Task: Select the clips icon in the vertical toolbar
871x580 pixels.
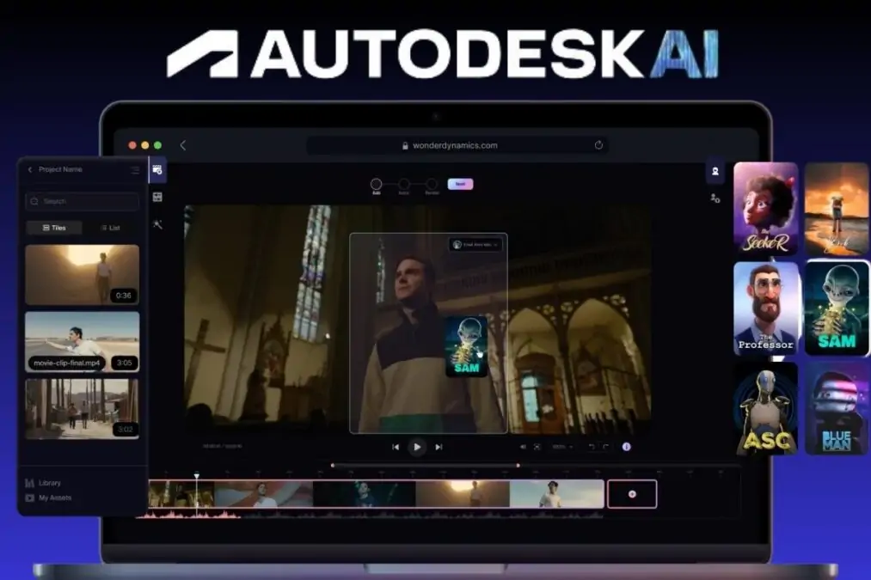Action: coord(157,169)
